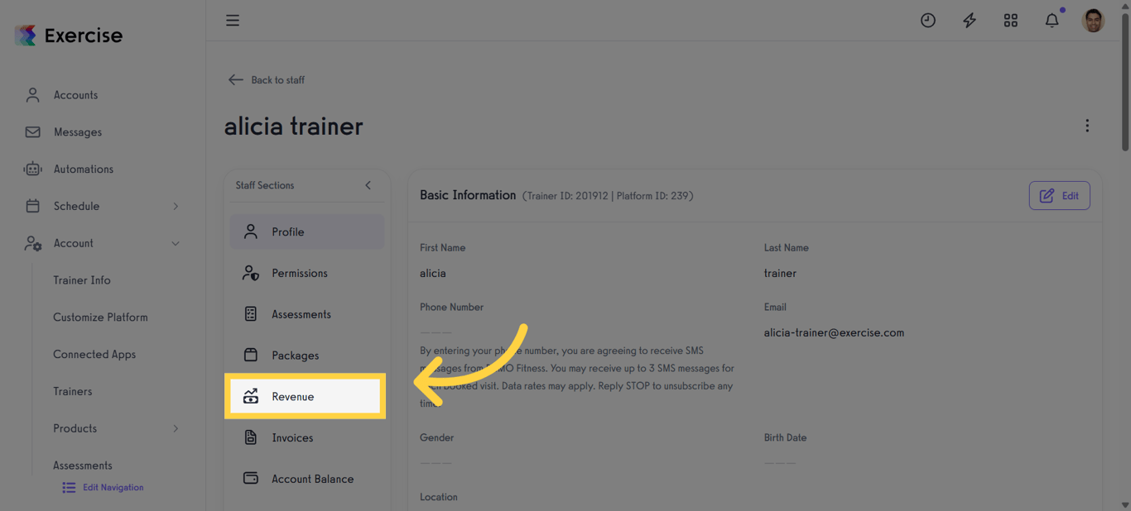Expand the Schedule submenu chevron
Viewport: 1131px width, 511px height.
click(x=176, y=206)
